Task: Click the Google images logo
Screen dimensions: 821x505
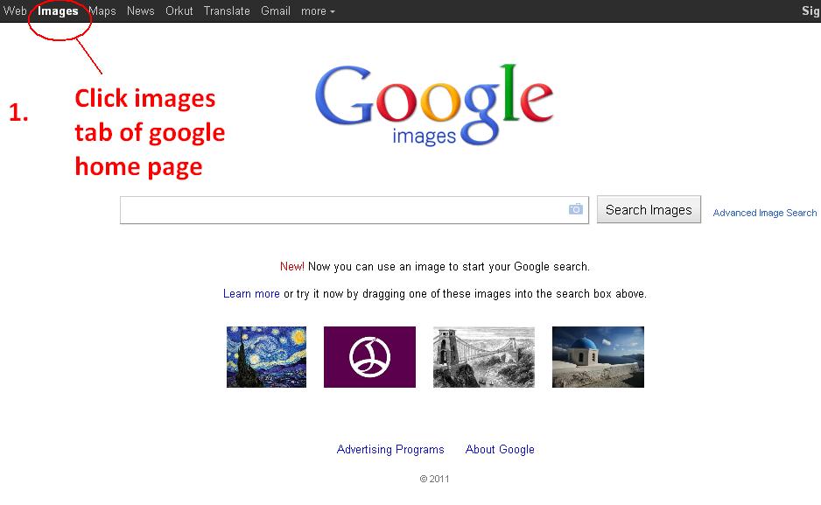Action: pos(434,105)
